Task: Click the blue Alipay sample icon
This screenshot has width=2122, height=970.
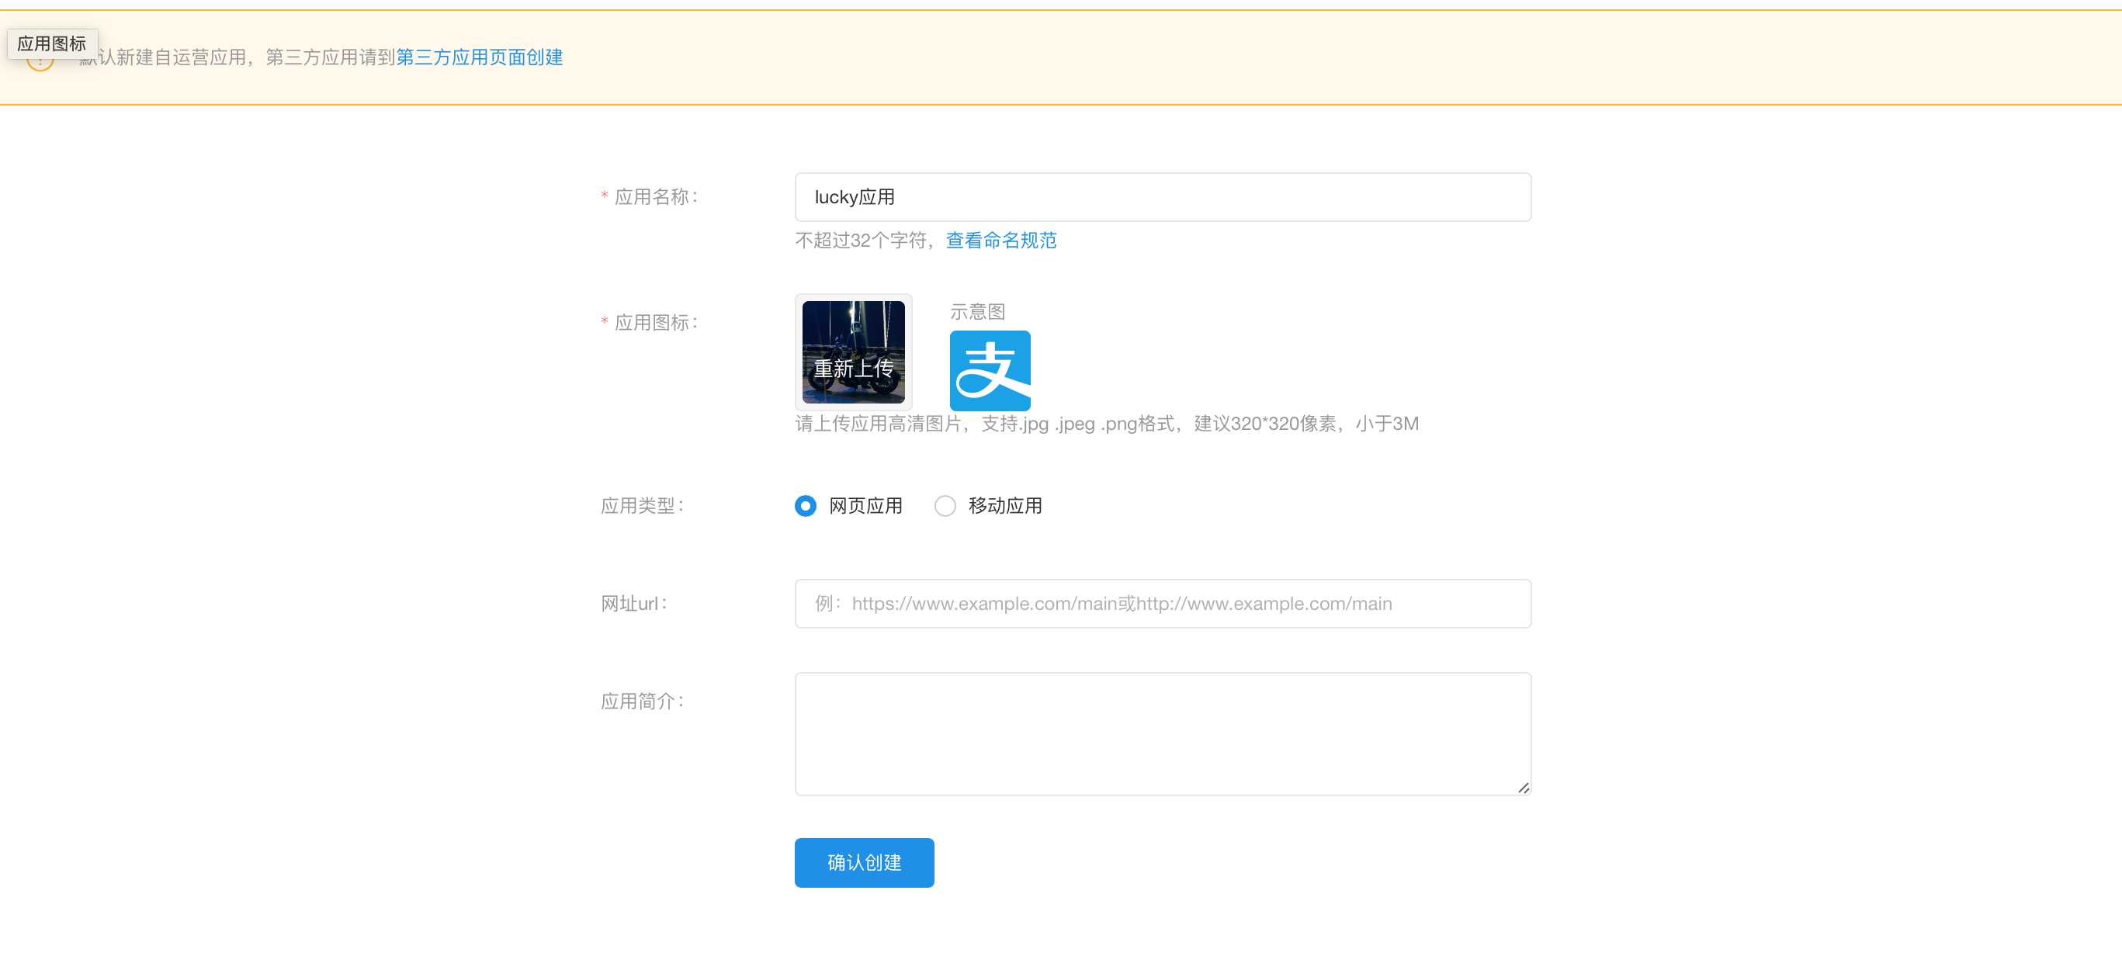Action: 990,371
